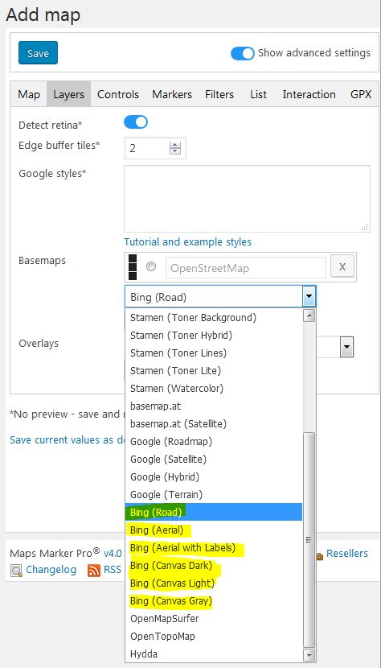The height and width of the screenshot is (668, 381).
Task: Open the v4.0 version link
Action: tap(113, 554)
